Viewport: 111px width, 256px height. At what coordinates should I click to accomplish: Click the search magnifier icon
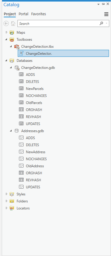[x=101, y=23]
